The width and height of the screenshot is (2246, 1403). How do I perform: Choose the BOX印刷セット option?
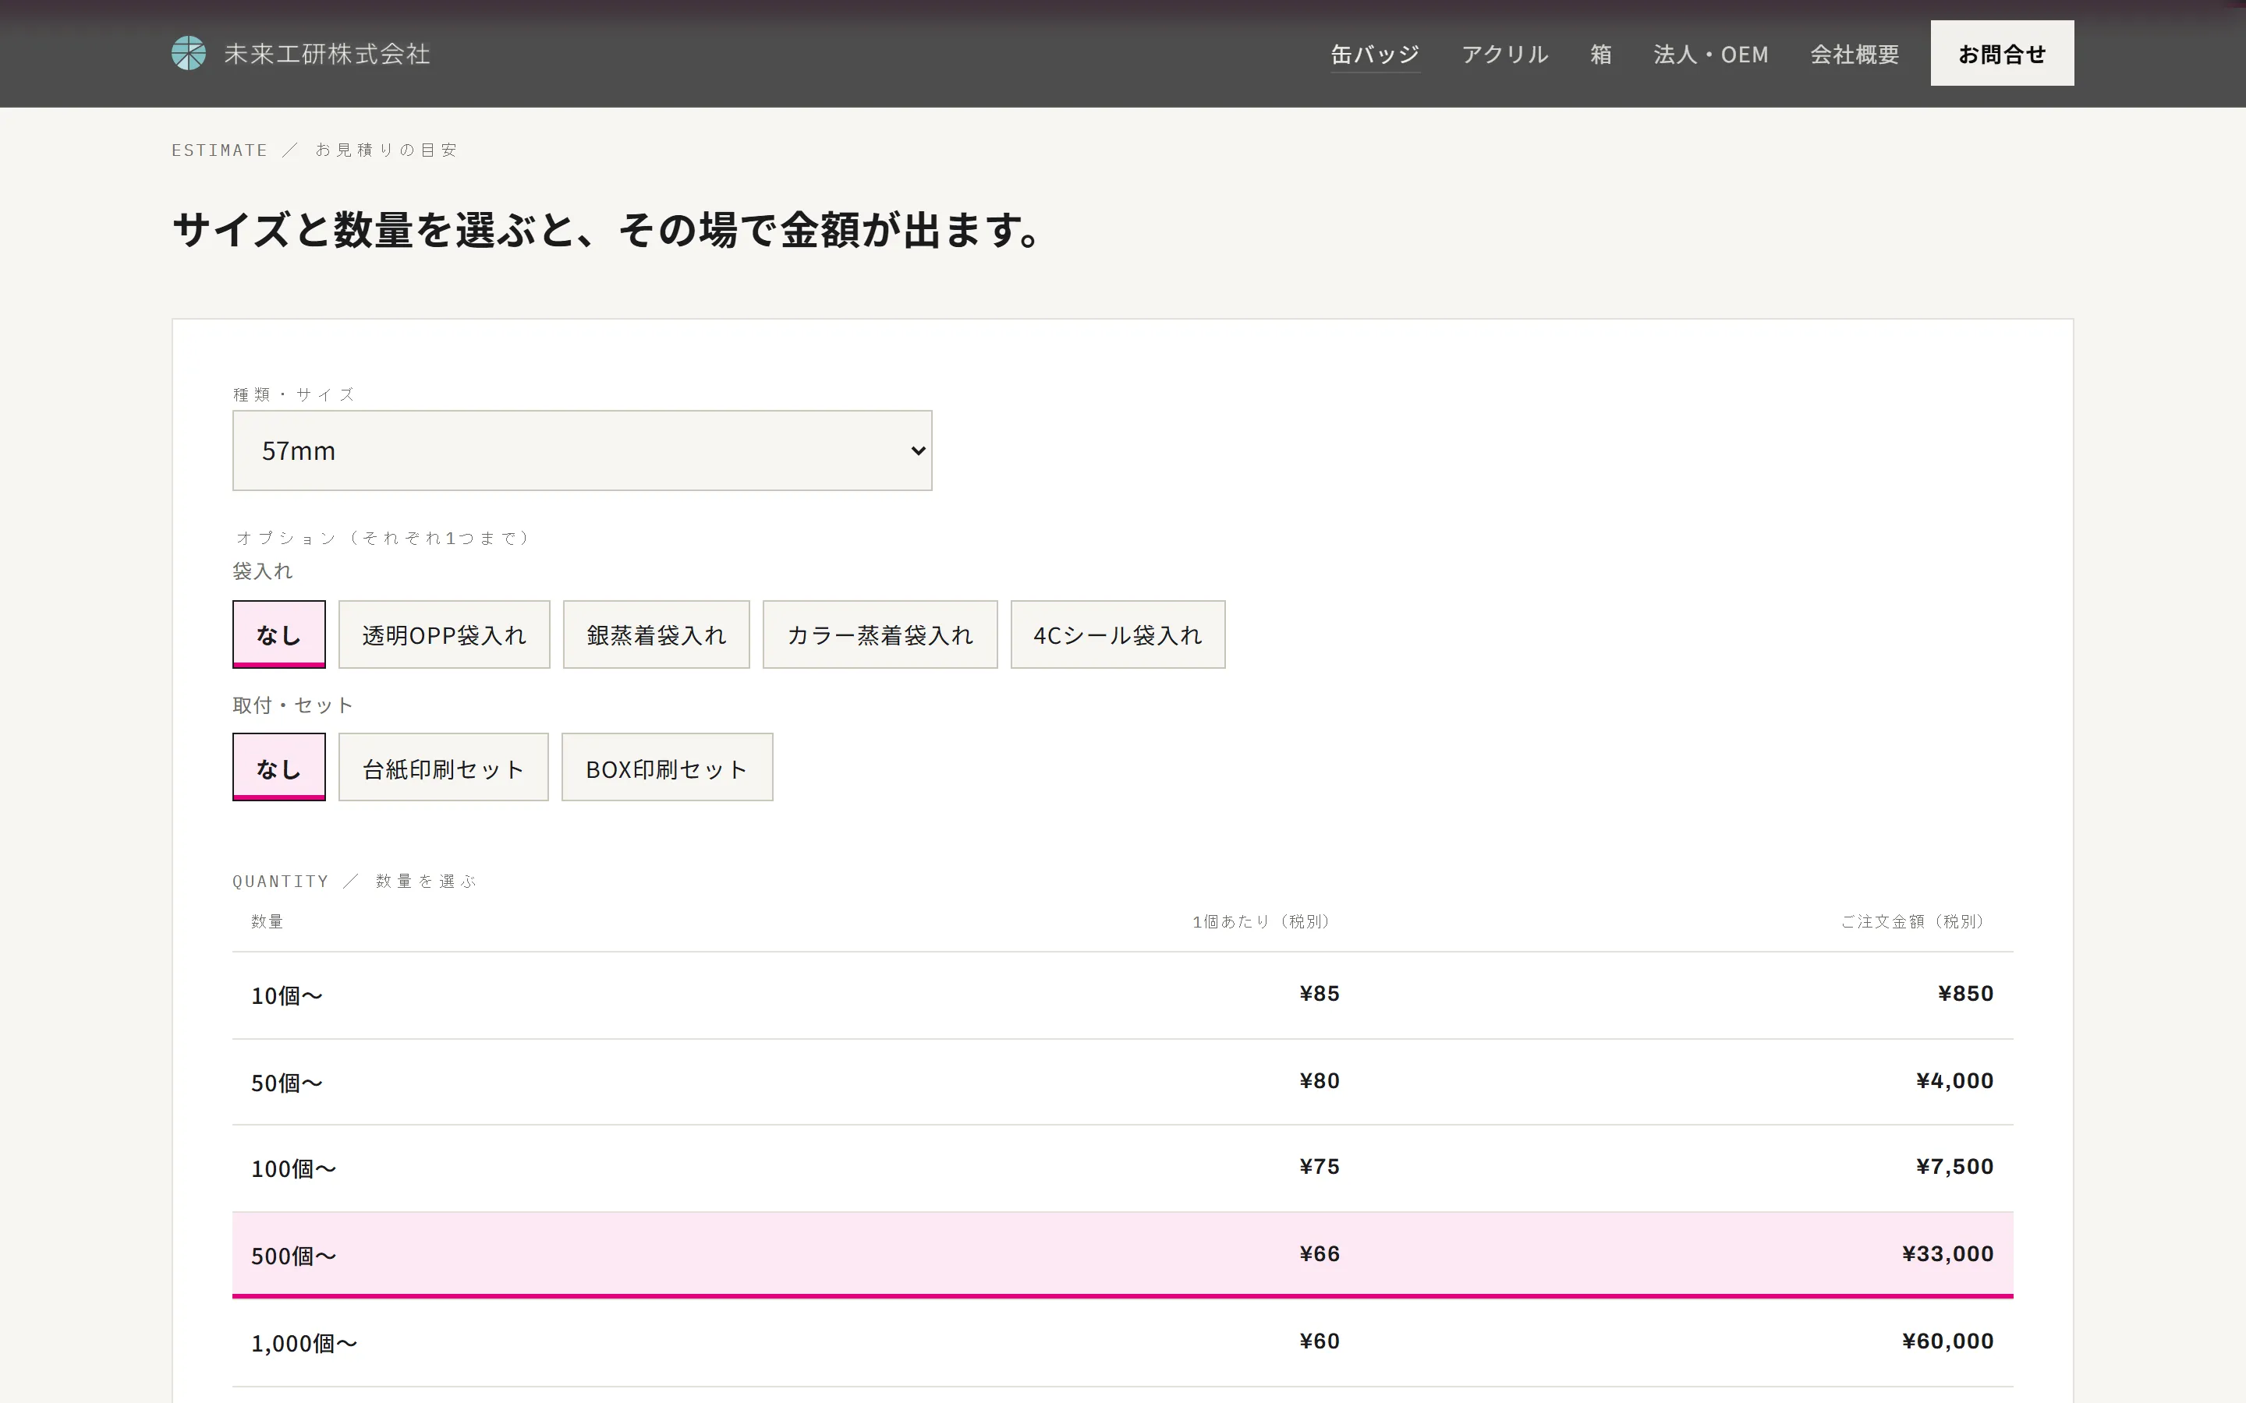point(666,768)
